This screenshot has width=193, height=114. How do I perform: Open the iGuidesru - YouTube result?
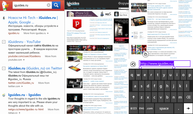pos(24,42)
